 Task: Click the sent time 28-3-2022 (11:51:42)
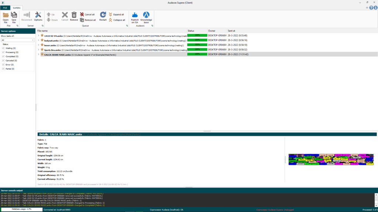(238, 54)
